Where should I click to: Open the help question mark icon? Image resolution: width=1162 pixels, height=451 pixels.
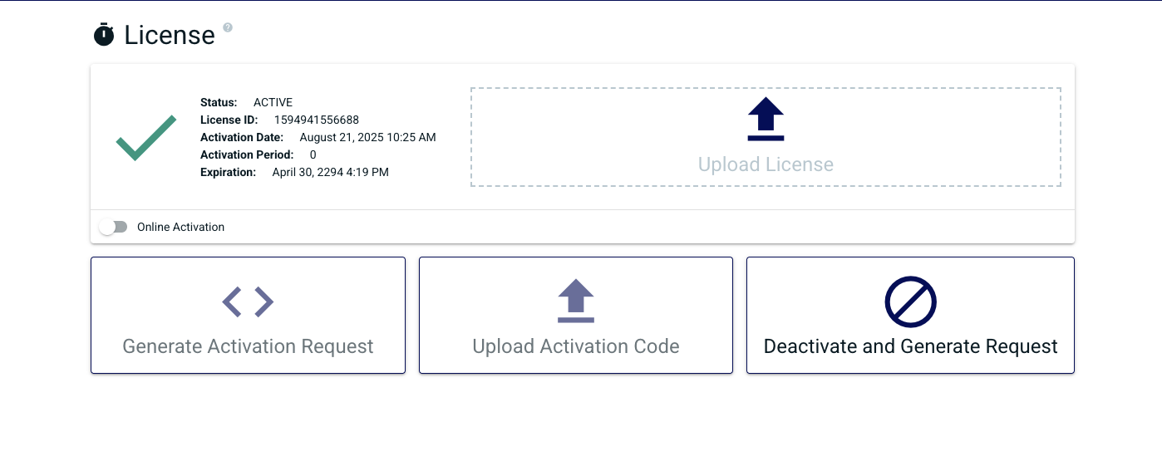[x=228, y=27]
